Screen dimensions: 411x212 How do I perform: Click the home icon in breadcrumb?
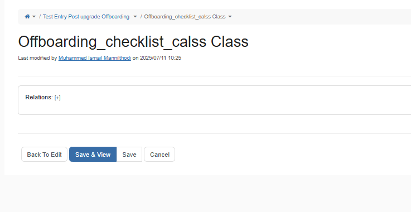27,17
